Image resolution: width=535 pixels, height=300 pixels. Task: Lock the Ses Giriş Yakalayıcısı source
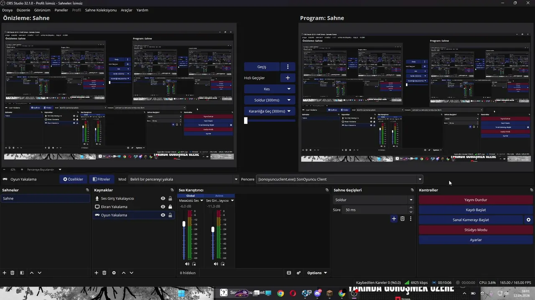tap(170, 198)
